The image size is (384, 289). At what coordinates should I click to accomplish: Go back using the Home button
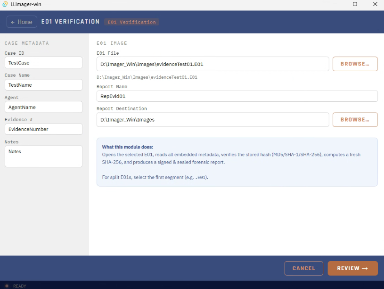(22, 22)
